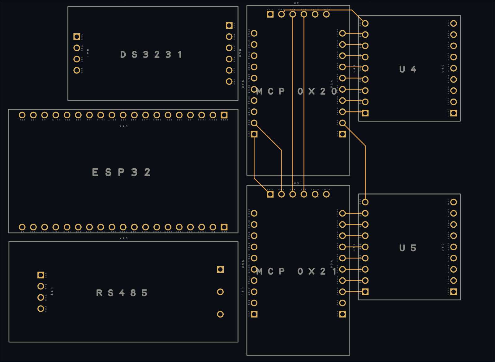Image resolution: width=495 pixels, height=362 pixels.
Task: Click the SQW pad on DS3231 right header
Action: [x=229, y=37]
